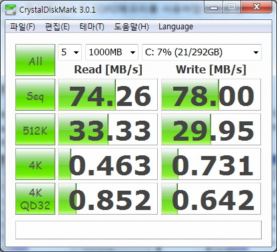This screenshot has height=252, width=277.
Task: Open the Language menu
Action: point(176,27)
